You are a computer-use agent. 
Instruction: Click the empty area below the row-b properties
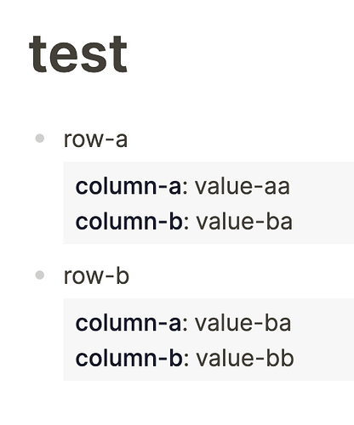point(177,404)
